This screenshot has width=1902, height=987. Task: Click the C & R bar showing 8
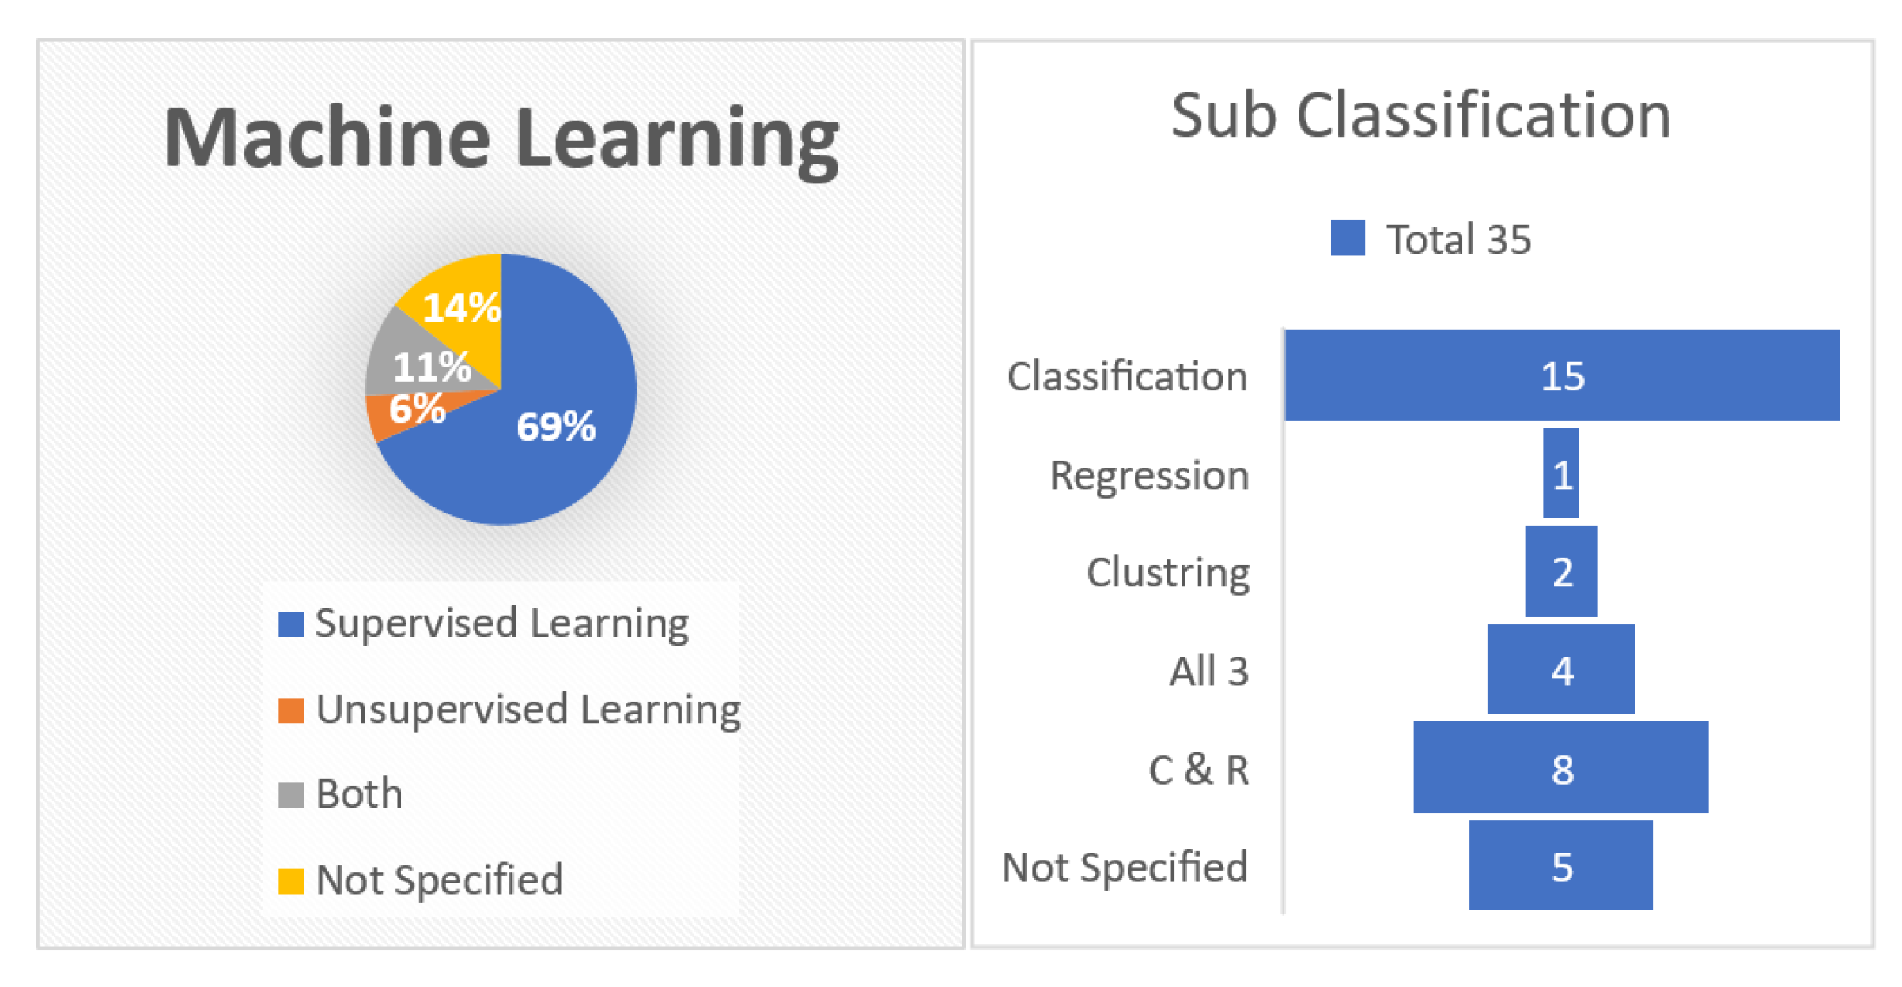[1560, 768]
